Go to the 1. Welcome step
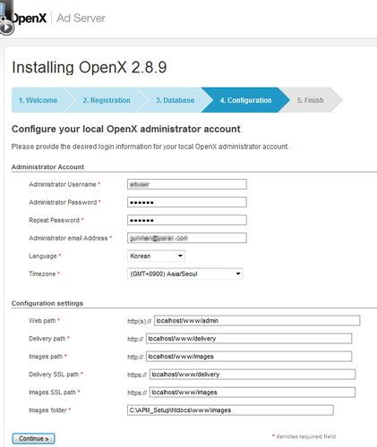The image size is (377, 447). click(x=38, y=100)
